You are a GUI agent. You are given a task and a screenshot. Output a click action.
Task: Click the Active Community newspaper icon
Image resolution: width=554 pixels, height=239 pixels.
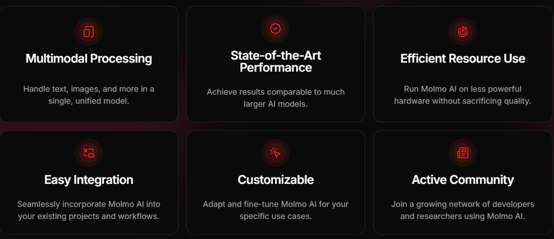pos(462,153)
